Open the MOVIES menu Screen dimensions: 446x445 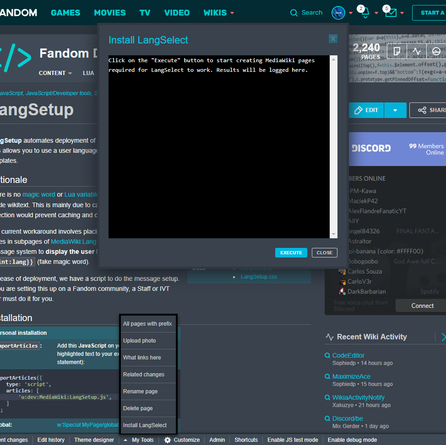tap(110, 13)
